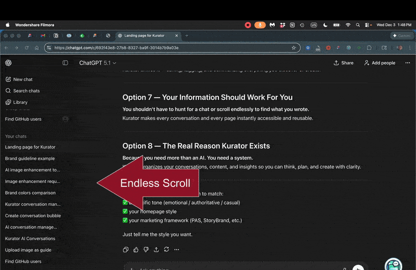Viewport: 416px width, 270px height.
Task: Switch to the pinned globe tab
Action: coord(108,35)
